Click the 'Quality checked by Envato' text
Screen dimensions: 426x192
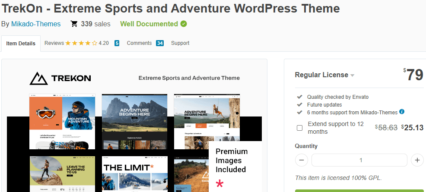[338, 97]
